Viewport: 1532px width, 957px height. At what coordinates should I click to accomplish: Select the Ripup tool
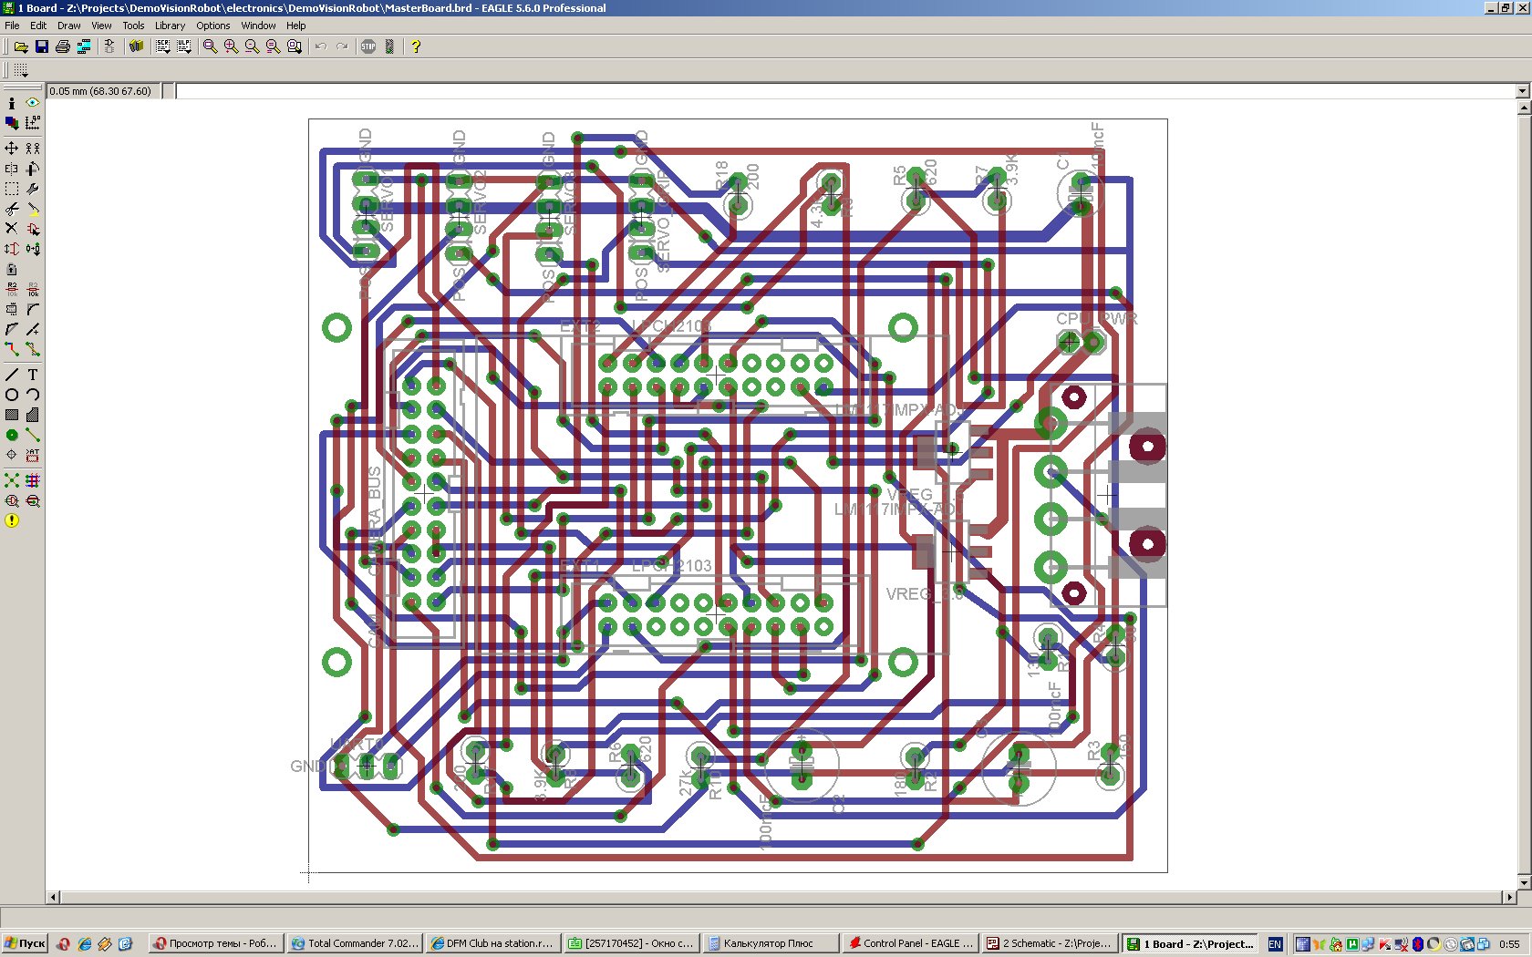33,349
